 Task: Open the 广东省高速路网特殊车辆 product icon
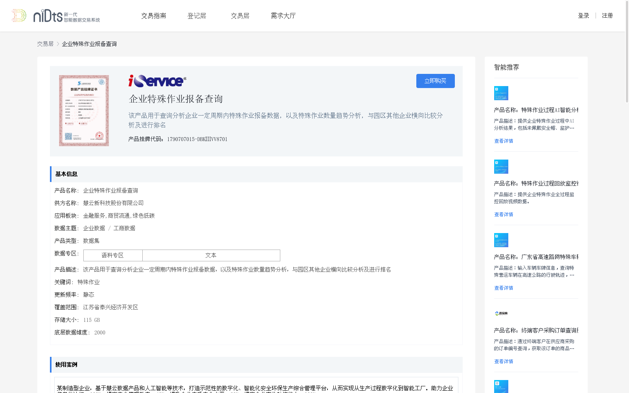pyautogui.click(x=501, y=240)
